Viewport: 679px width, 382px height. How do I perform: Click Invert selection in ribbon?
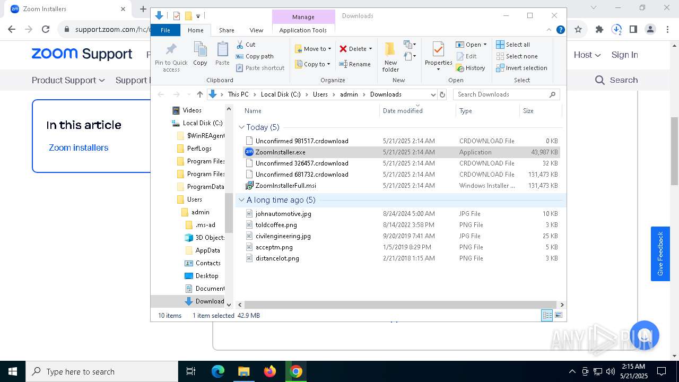[x=521, y=68]
